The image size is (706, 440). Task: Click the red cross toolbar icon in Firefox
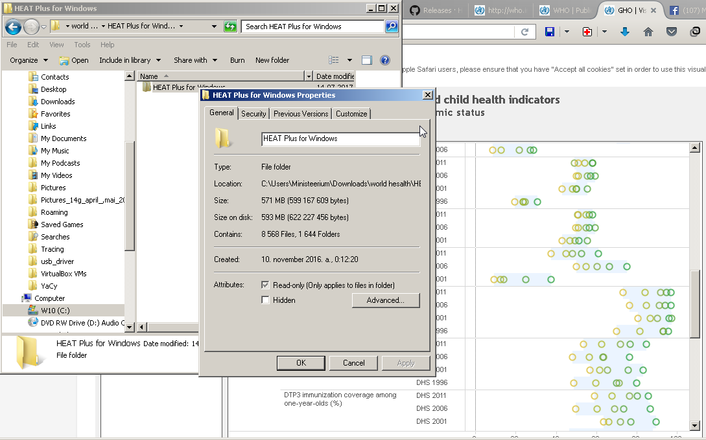tap(587, 32)
